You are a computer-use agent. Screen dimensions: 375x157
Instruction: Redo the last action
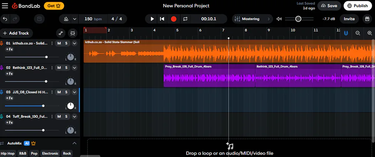pos(15,19)
